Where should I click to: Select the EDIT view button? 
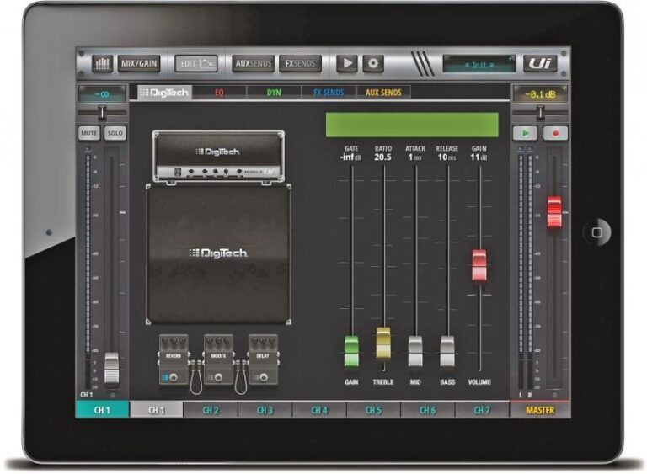pyautogui.click(x=196, y=63)
